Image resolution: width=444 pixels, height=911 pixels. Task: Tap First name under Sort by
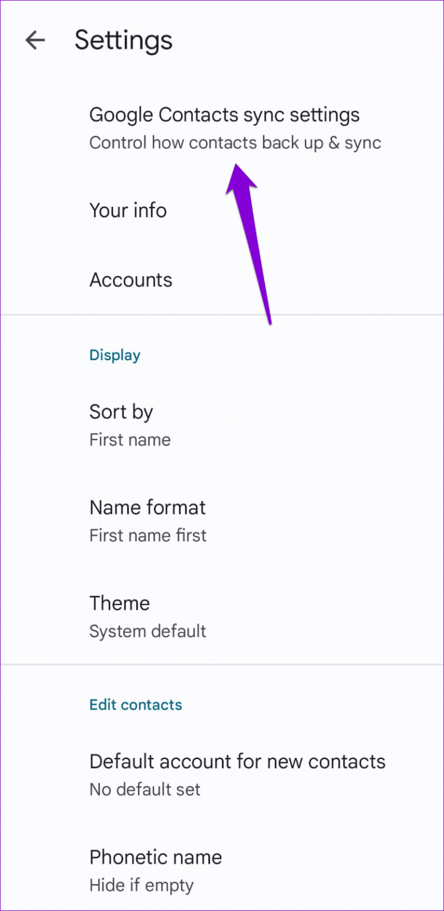click(x=130, y=439)
